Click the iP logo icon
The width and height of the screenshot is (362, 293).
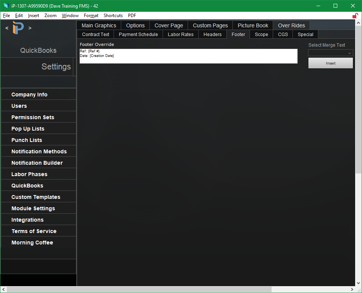[x=18, y=27]
